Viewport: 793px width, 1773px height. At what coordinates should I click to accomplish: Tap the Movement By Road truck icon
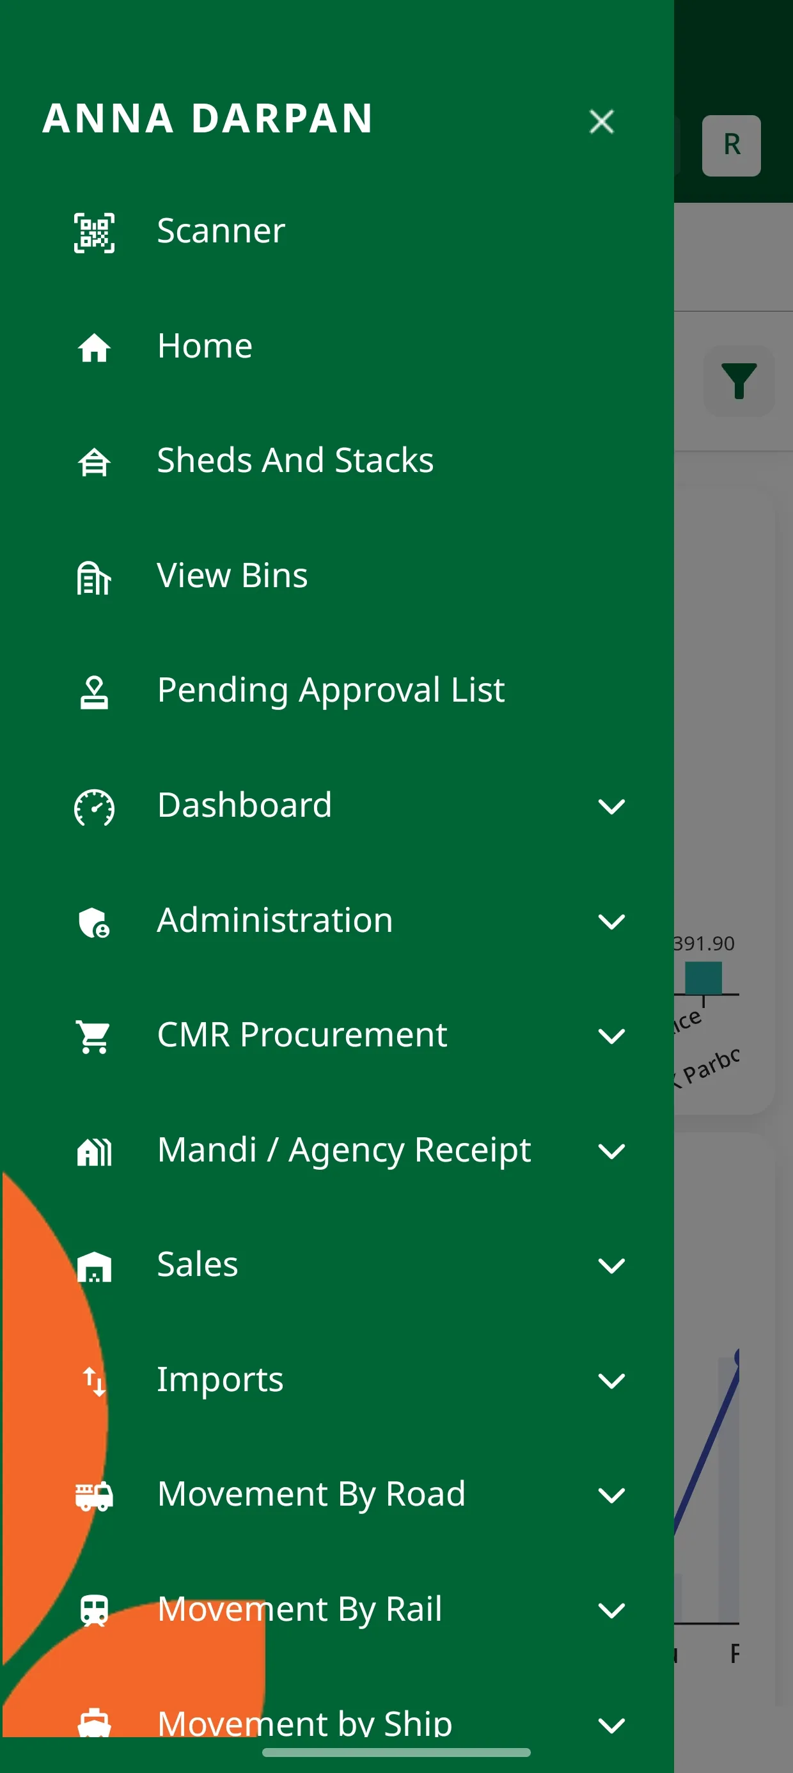click(x=94, y=1495)
